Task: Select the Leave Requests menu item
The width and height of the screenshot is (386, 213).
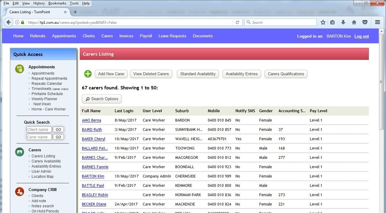Action: [172, 36]
